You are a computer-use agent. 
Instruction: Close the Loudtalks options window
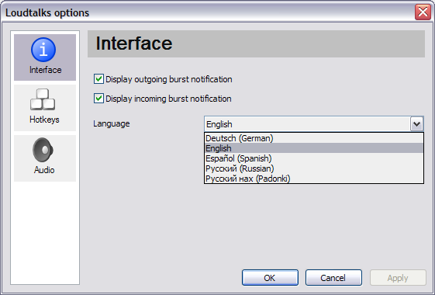click(x=423, y=12)
